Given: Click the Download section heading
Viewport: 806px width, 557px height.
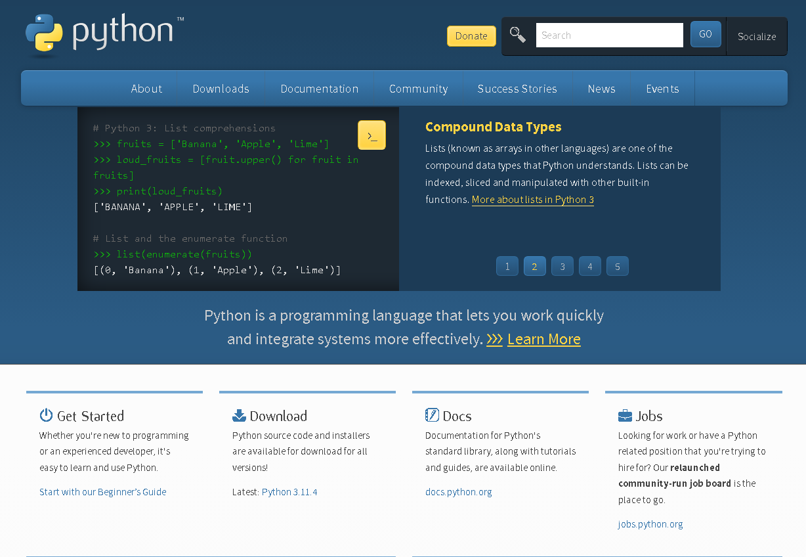Looking at the screenshot, I should (x=278, y=416).
